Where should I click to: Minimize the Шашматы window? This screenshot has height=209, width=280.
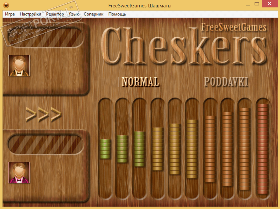pos(248,5)
